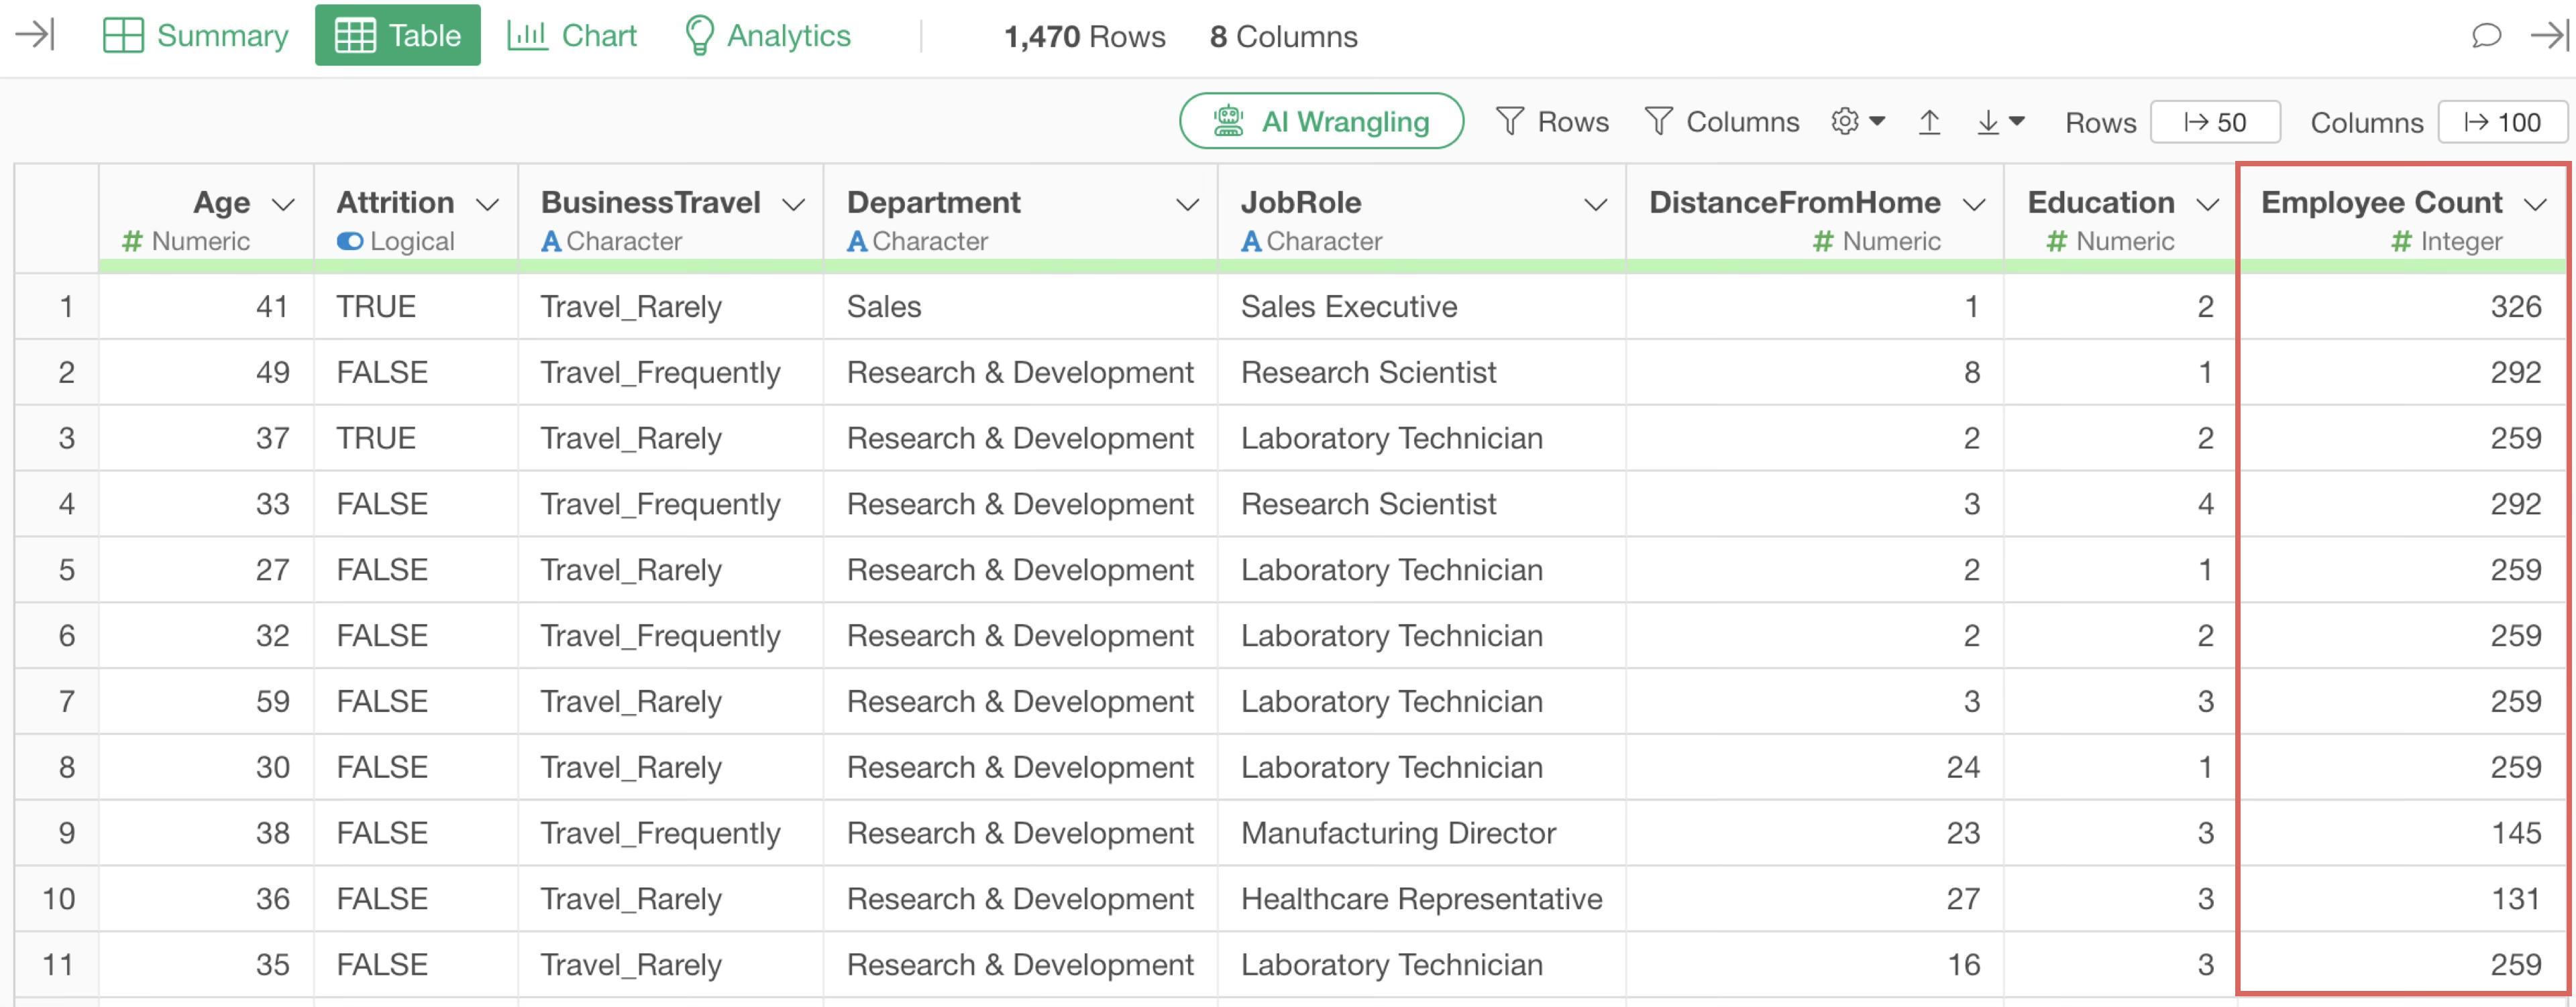The image size is (2576, 1007).
Task: Click the Rows limit 50 field
Action: pos(2215,123)
